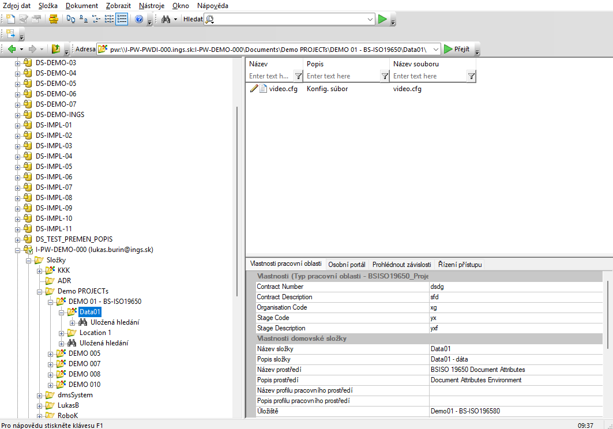Click the Přejít button
Viewport: 613px width, 429px height.
coord(456,49)
